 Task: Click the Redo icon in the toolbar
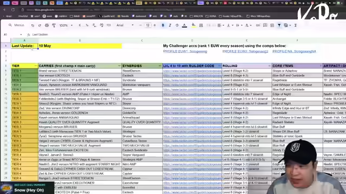[x=39, y=25]
